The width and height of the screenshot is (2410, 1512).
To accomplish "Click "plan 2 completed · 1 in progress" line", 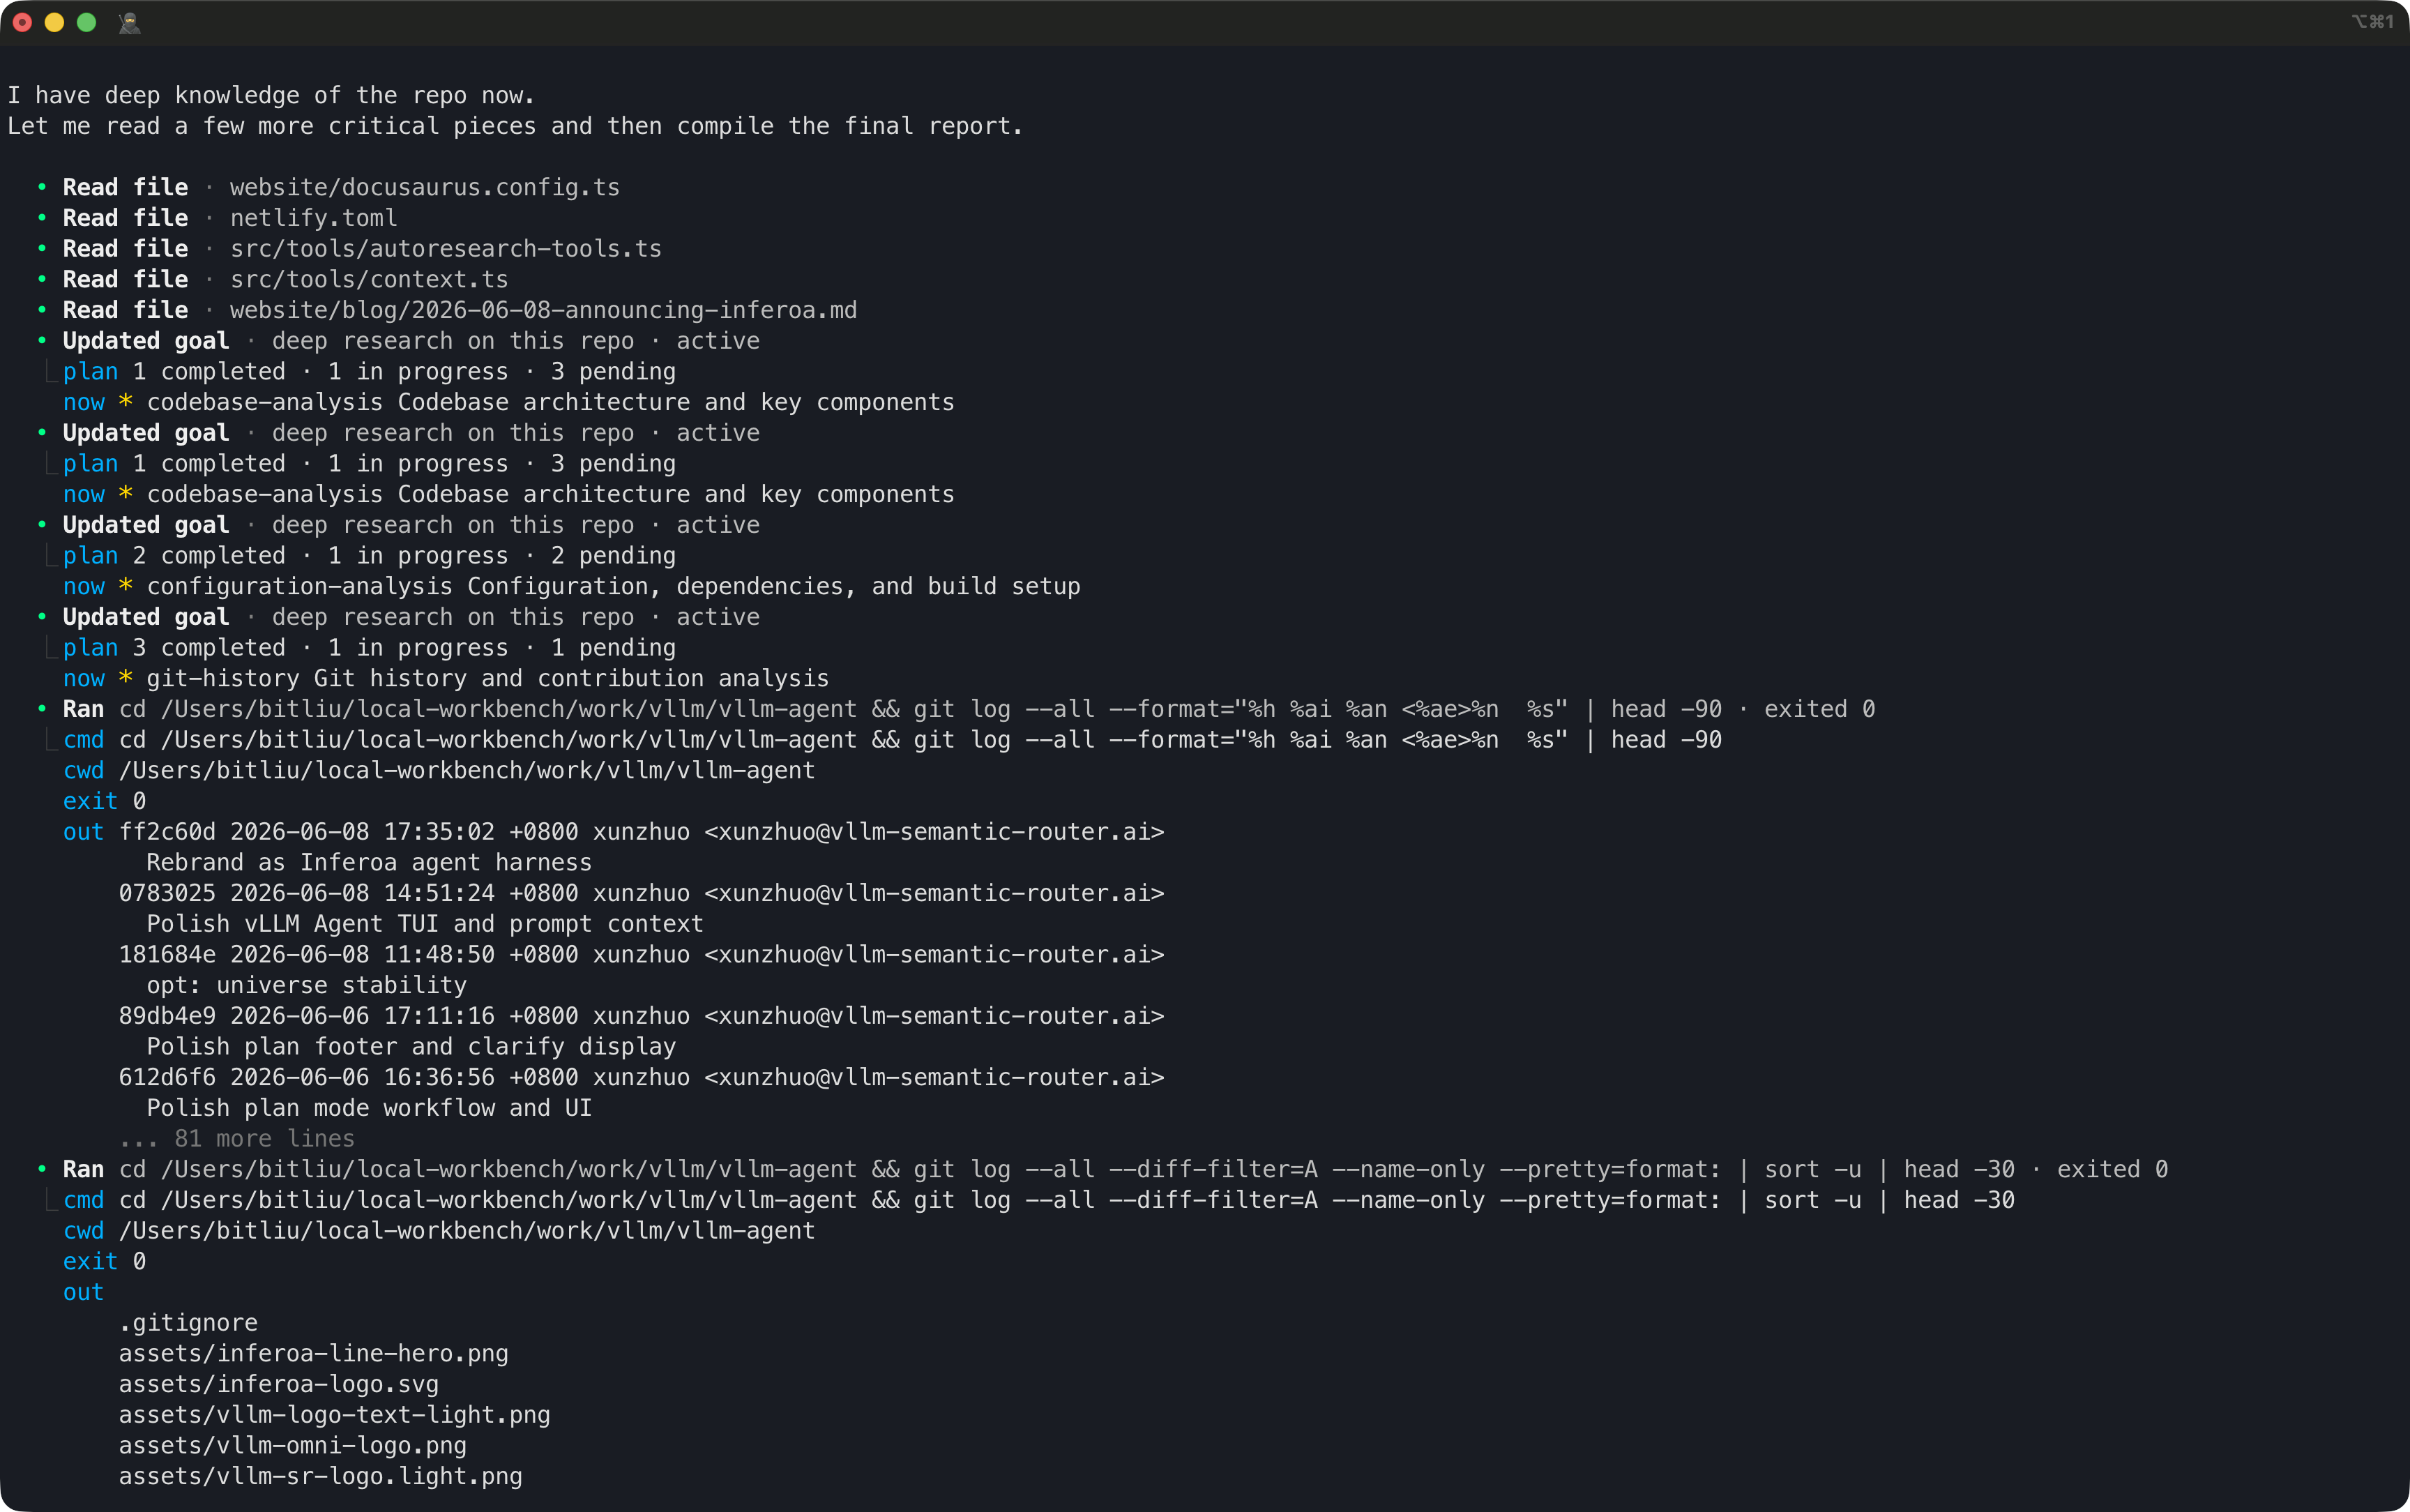I will [x=369, y=556].
